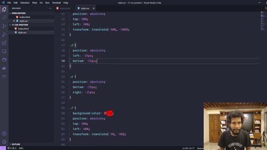
Task: Select style.css under Open Editors
Action: [x=23, y=21]
